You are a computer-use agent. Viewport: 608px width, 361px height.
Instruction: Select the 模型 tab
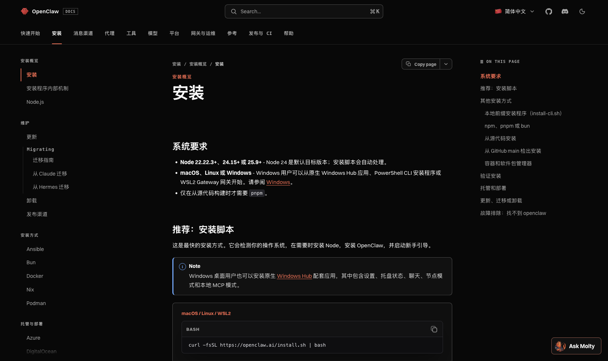click(153, 33)
